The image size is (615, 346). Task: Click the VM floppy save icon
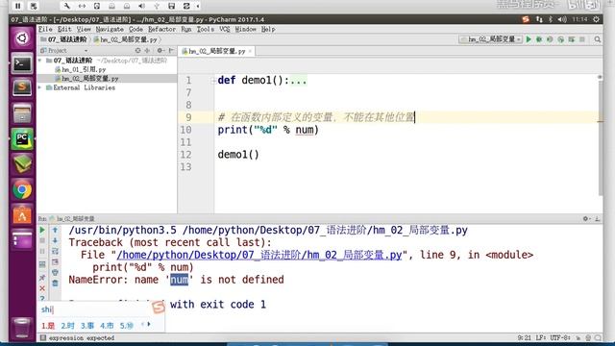(x=171, y=6)
